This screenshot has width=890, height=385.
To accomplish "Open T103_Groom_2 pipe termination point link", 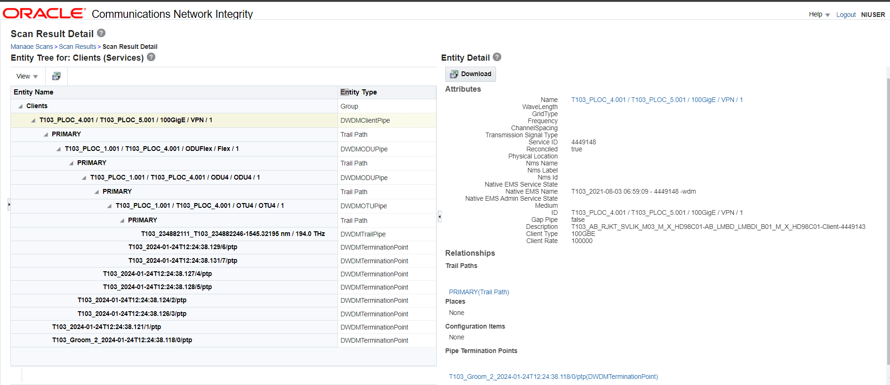I will 553,377.
